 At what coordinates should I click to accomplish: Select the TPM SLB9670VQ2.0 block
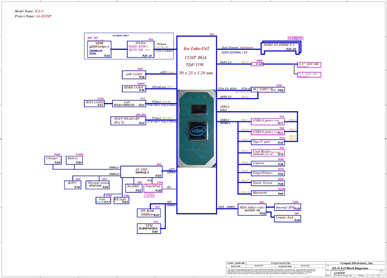[148, 229]
